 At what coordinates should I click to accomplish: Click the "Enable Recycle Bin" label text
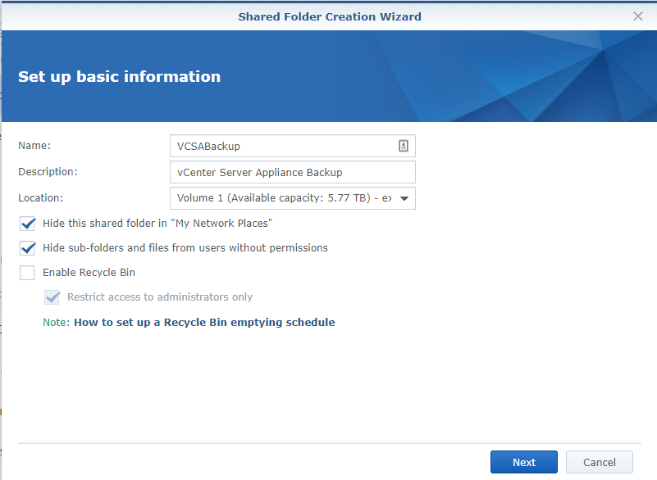coord(89,273)
